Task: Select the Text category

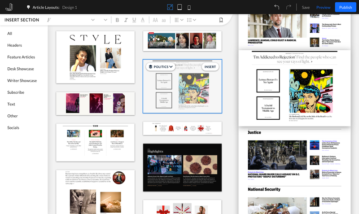Action: (11, 104)
